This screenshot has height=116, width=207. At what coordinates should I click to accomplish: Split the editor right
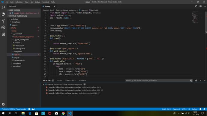[200, 6]
